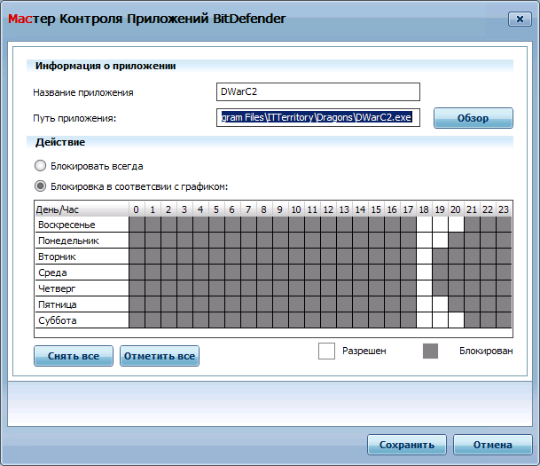The image size is (540, 466).
Task: Close the BitDefender wizard window
Action: coord(520,19)
